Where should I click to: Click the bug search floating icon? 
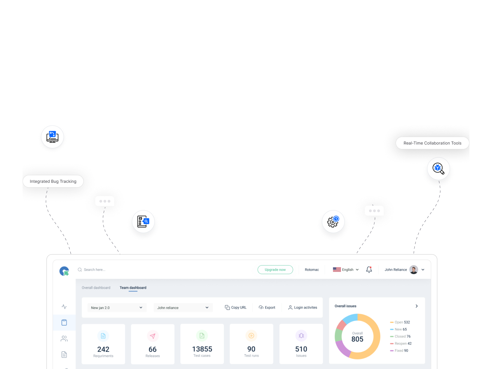(x=438, y=168)
